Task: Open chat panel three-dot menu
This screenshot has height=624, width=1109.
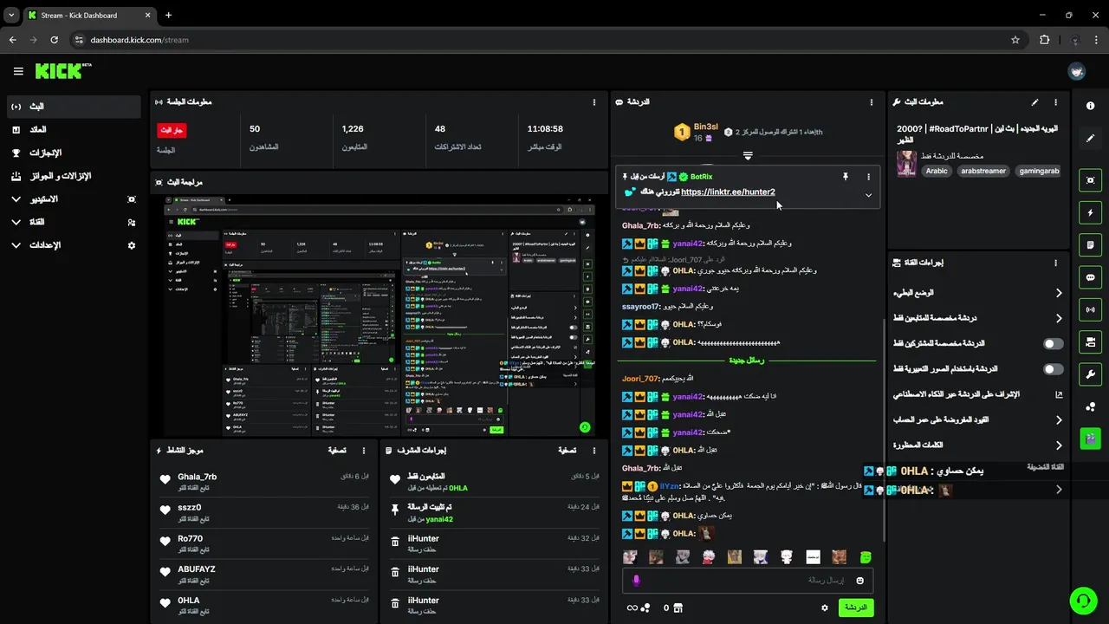Action: pos(872,102)
